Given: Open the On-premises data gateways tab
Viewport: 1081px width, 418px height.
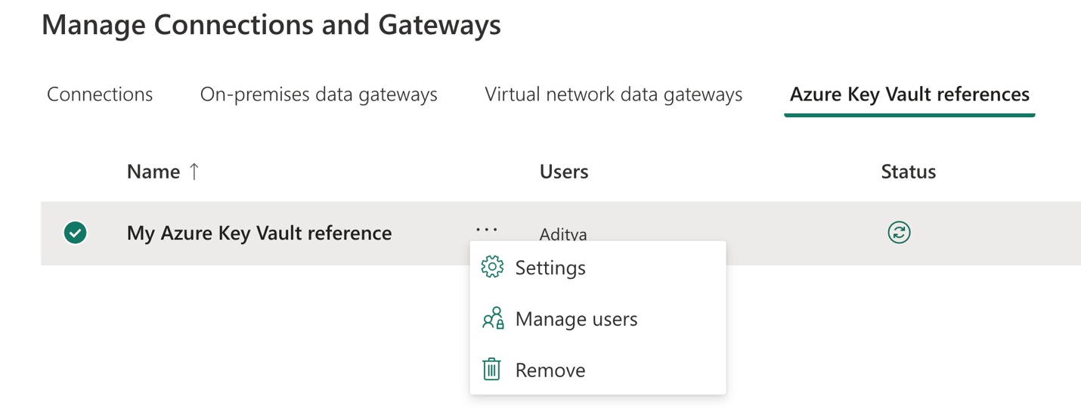Looking at the screenshot, I should click(319, 94).
